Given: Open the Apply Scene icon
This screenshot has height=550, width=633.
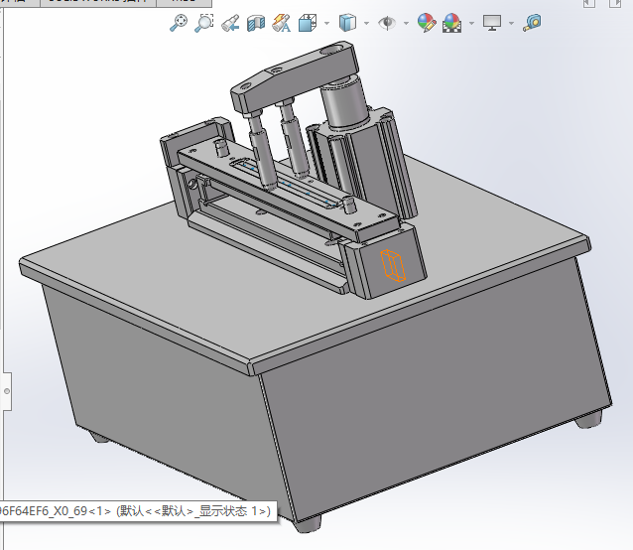Looking at the screenshot, I should [x=451, y=22].
